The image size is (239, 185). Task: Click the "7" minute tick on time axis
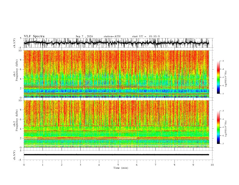point(156,165)
